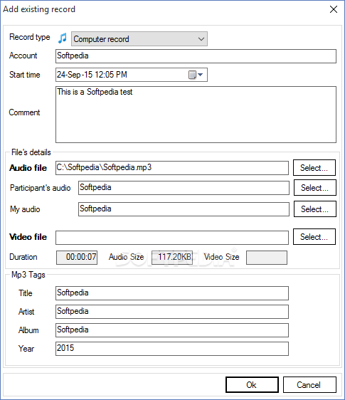
Task: Click the 'Start time' label
Action: (25, 75)
